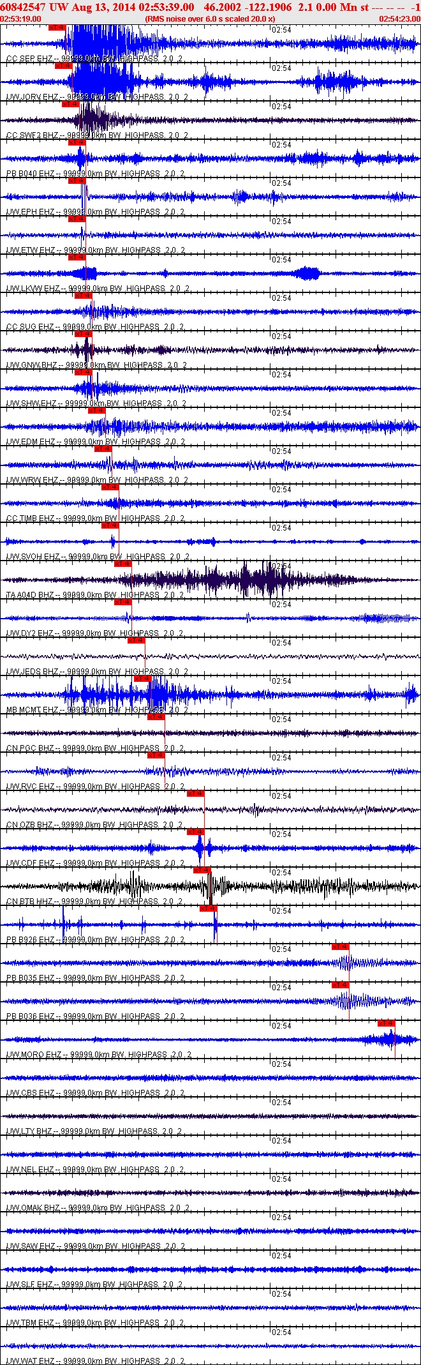This screenshot has height=1365, width=421.
Task: Select the pick marker on CN.OZB trace
Action: click(x=195, y=794)
